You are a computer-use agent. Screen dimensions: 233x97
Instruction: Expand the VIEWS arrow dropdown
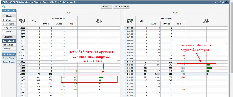click(14, 11)
